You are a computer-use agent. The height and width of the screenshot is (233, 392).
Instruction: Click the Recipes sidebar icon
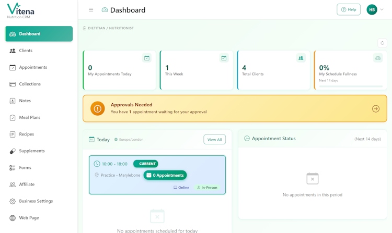(13, 134)
